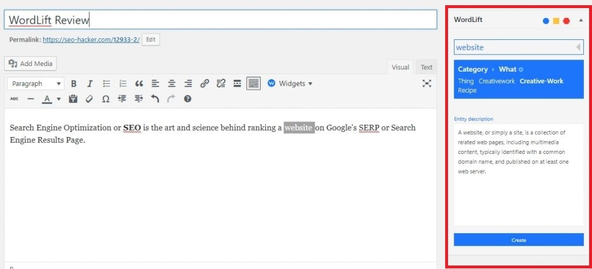The image size is (592, 269).
Task: Open the keyboard shortcuts help icon
Action: (187, 99)
